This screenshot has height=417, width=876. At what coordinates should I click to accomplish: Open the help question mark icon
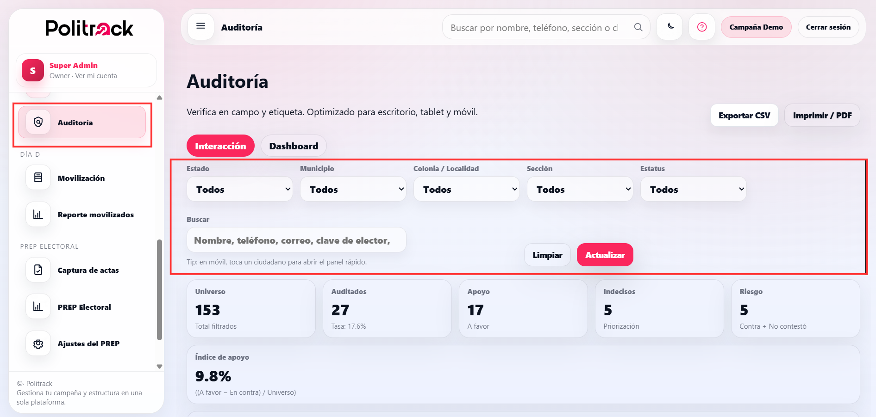[702, 27]
